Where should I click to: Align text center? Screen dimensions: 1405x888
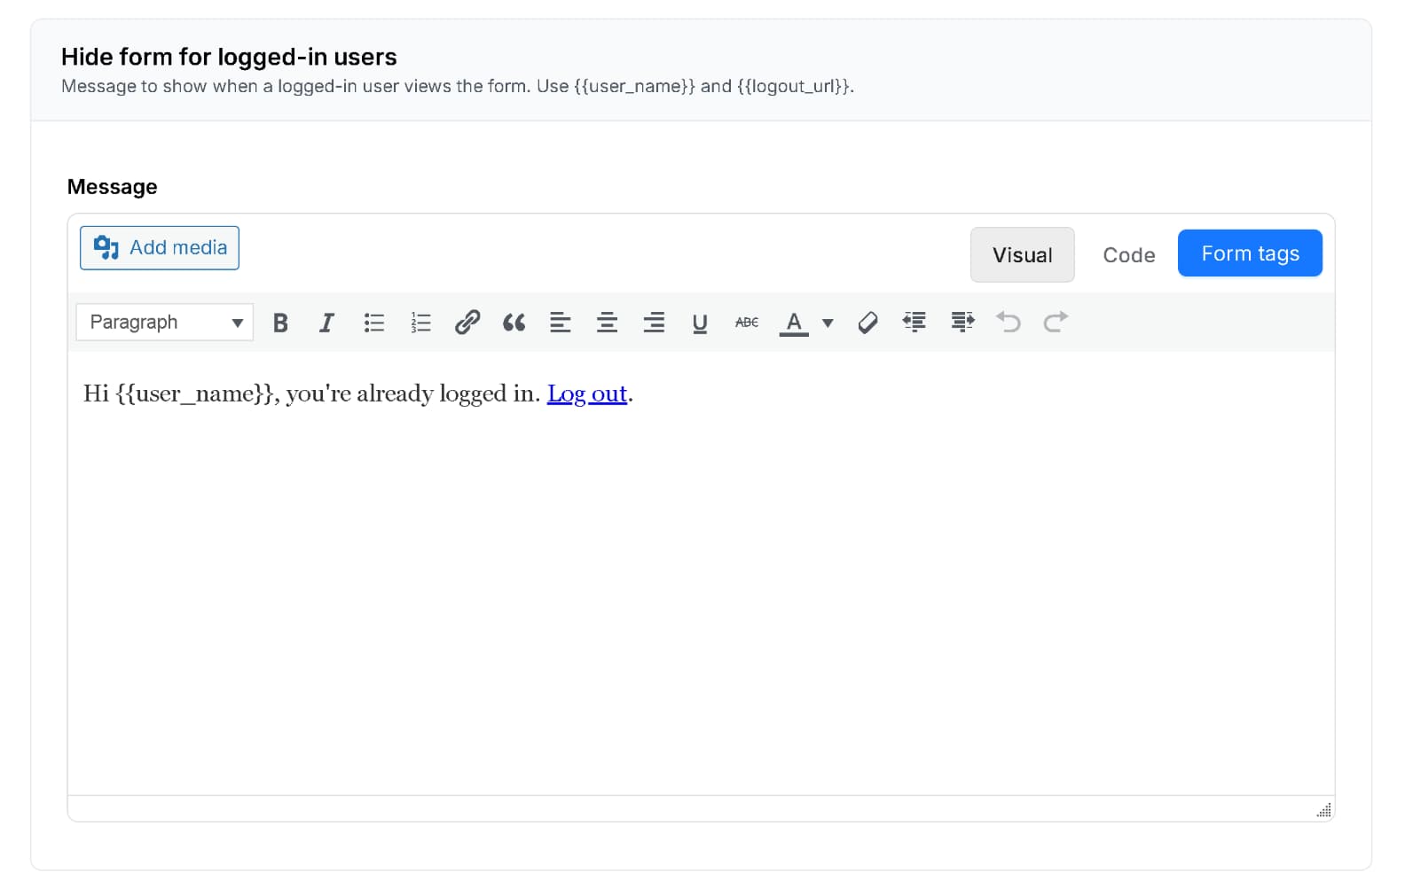(x=607, y=323)
